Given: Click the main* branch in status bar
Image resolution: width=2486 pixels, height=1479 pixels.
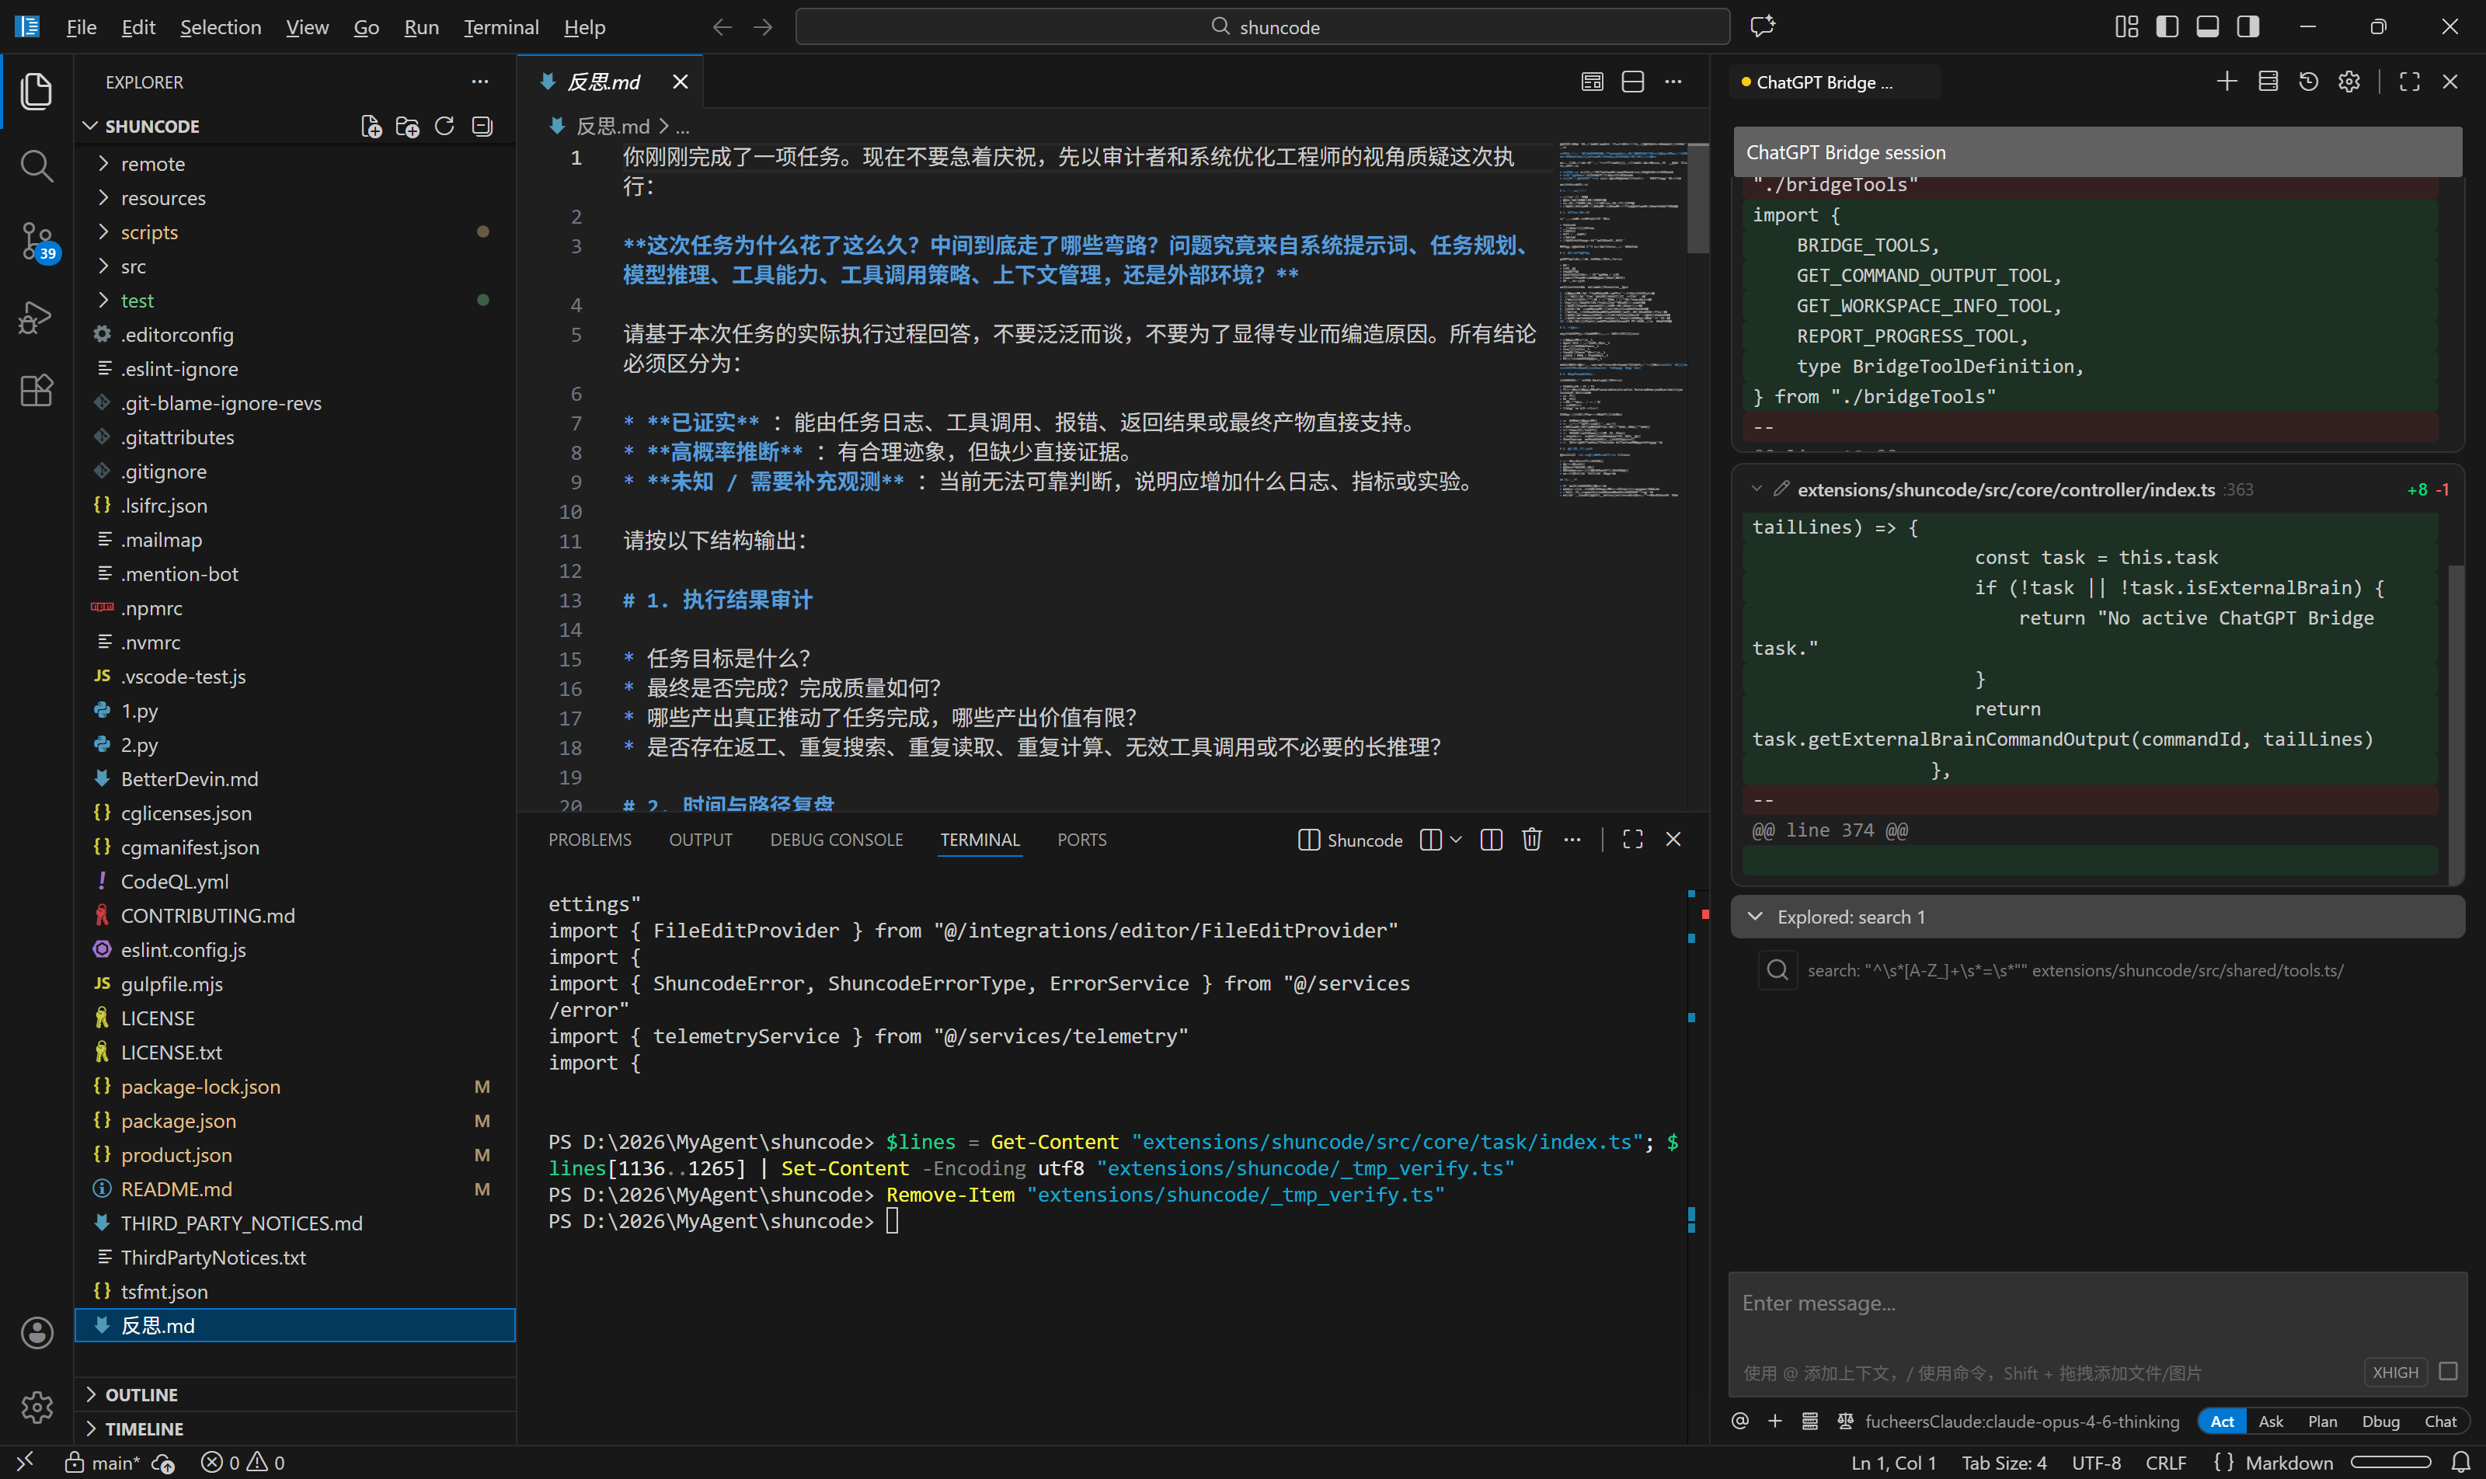Looking at the screenshot, I should point(103,1462).
